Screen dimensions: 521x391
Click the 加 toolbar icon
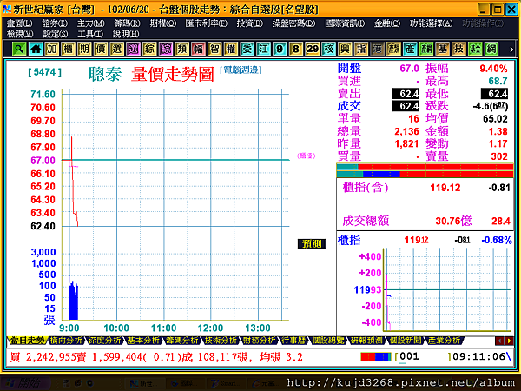(x=51, y=49)
